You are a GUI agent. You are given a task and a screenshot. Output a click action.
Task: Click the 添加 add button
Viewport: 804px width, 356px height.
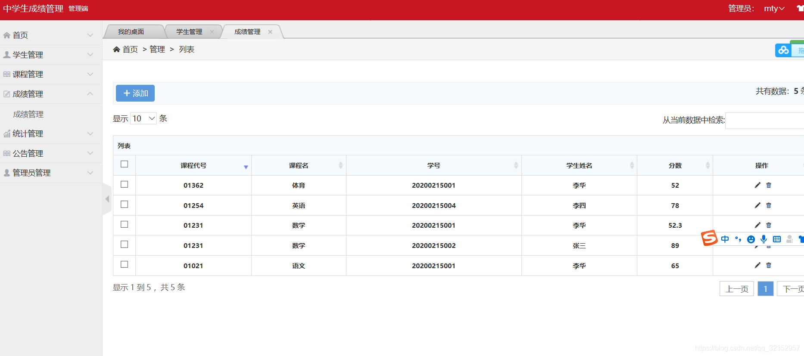pos(135,93)
